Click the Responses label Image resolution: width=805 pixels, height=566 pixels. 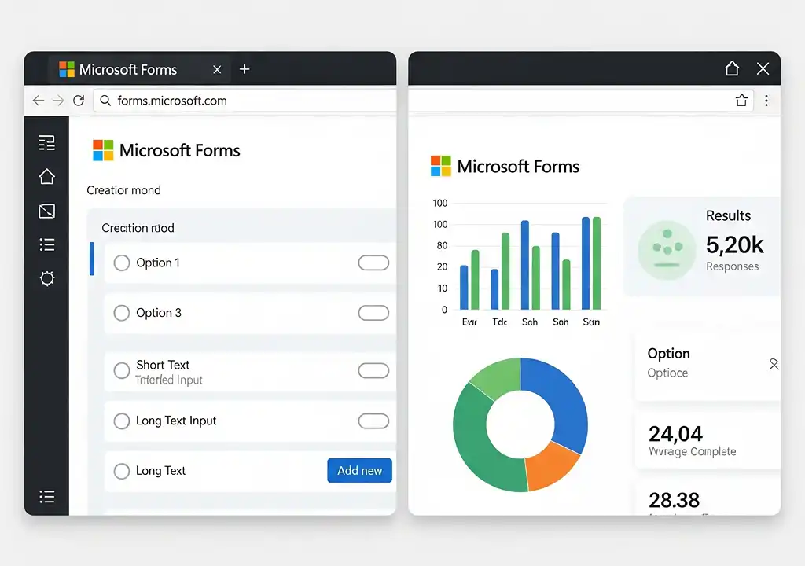click(x=732, y=266)
